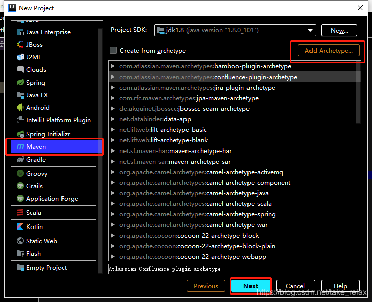The image size is (372, 302).
Task: Click the Java FX folder icon
Action: pyautogui.click(x=20, y=95)
